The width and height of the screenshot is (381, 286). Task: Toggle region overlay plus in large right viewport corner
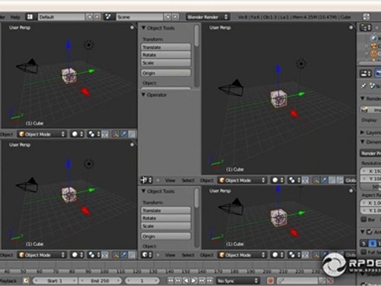coord(351,27)
